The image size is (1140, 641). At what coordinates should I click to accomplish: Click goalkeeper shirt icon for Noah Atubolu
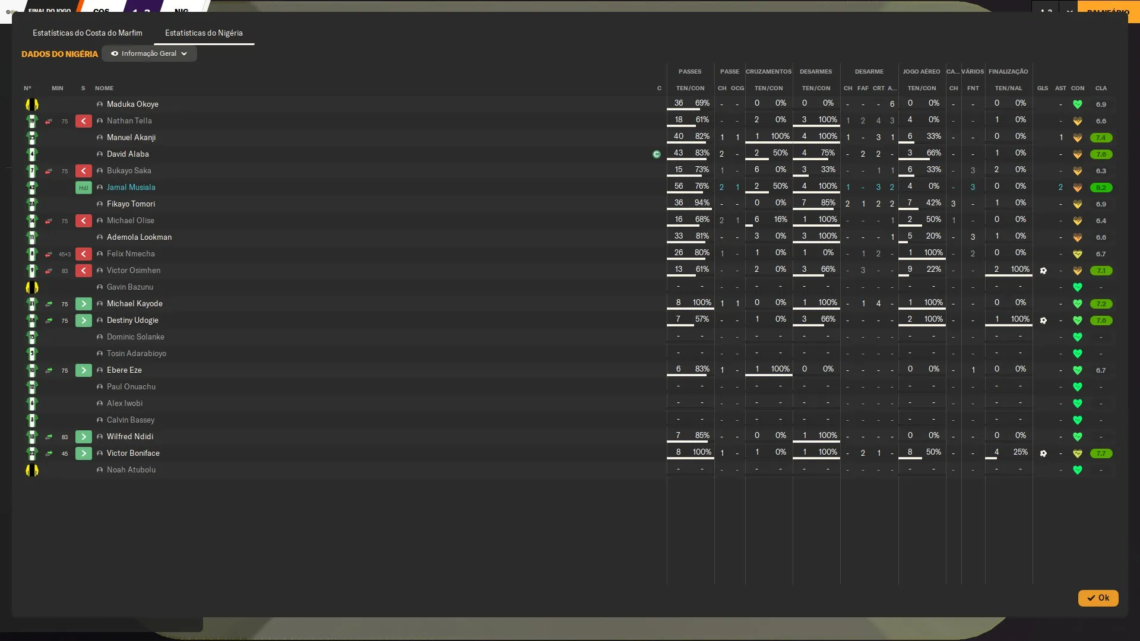pyautogui.click(x=32, y=470)
